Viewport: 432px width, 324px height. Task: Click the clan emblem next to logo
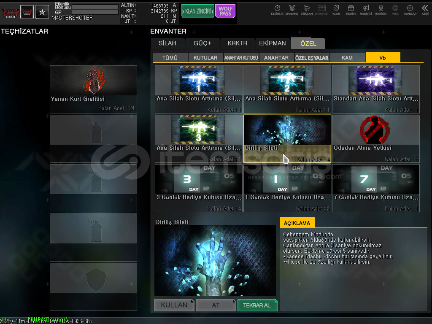tap(27, 12)
